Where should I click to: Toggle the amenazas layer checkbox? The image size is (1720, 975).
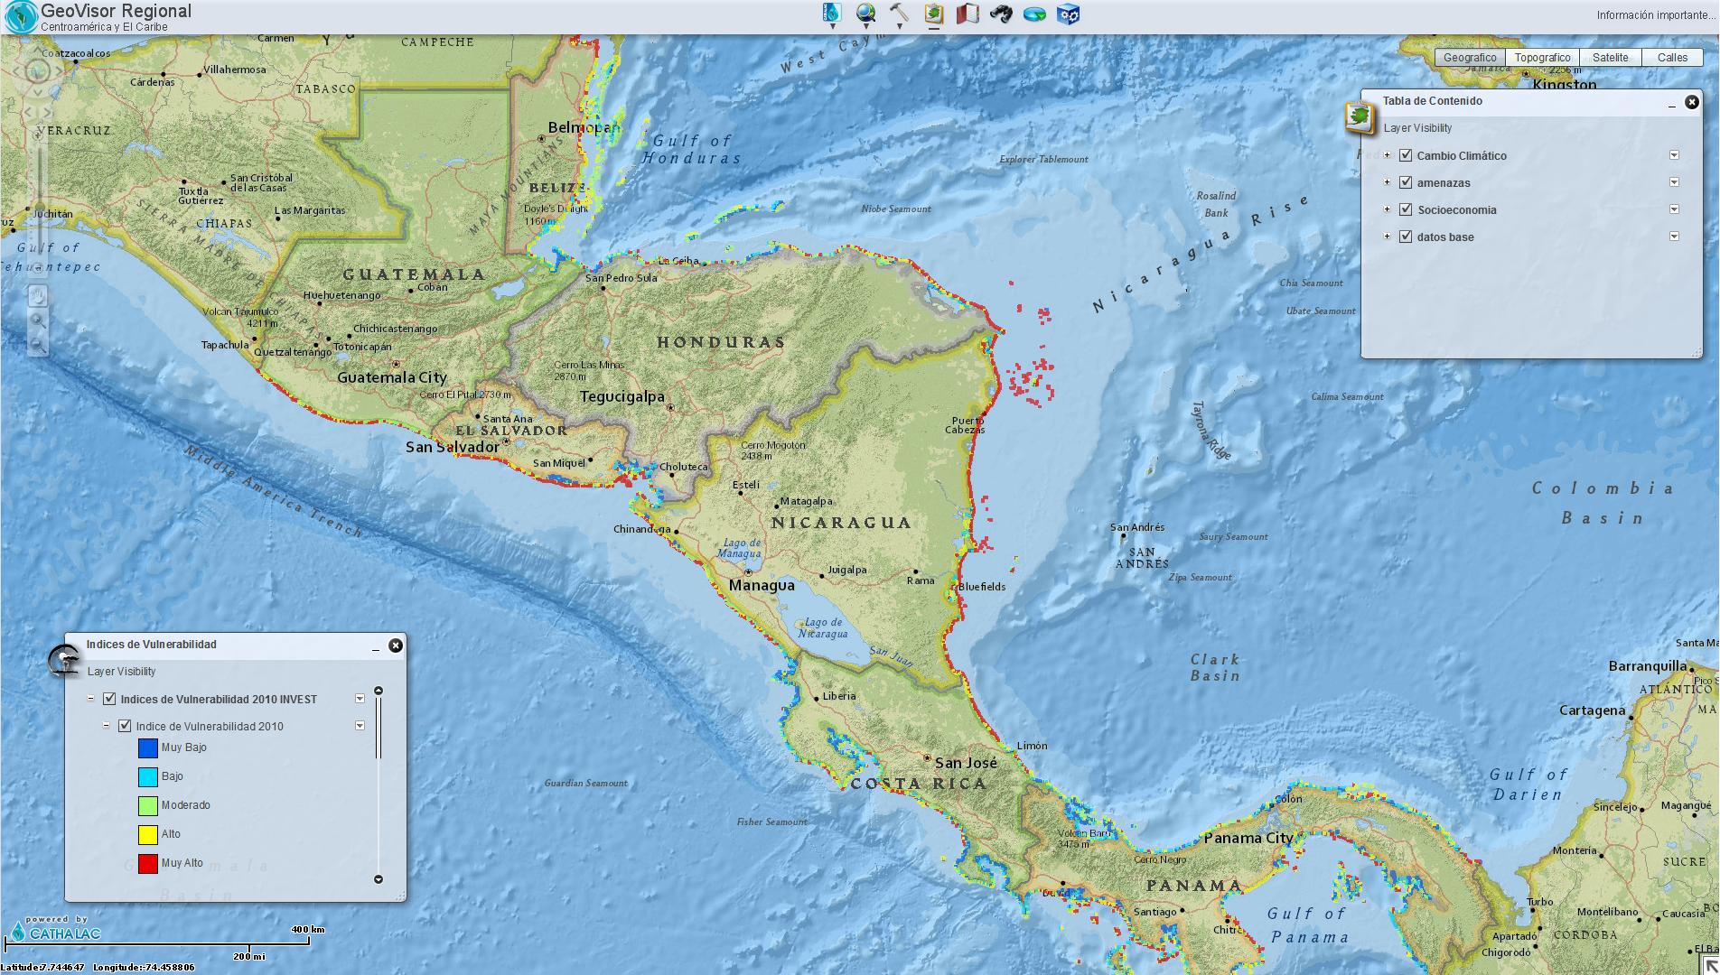pos(1406,182)
